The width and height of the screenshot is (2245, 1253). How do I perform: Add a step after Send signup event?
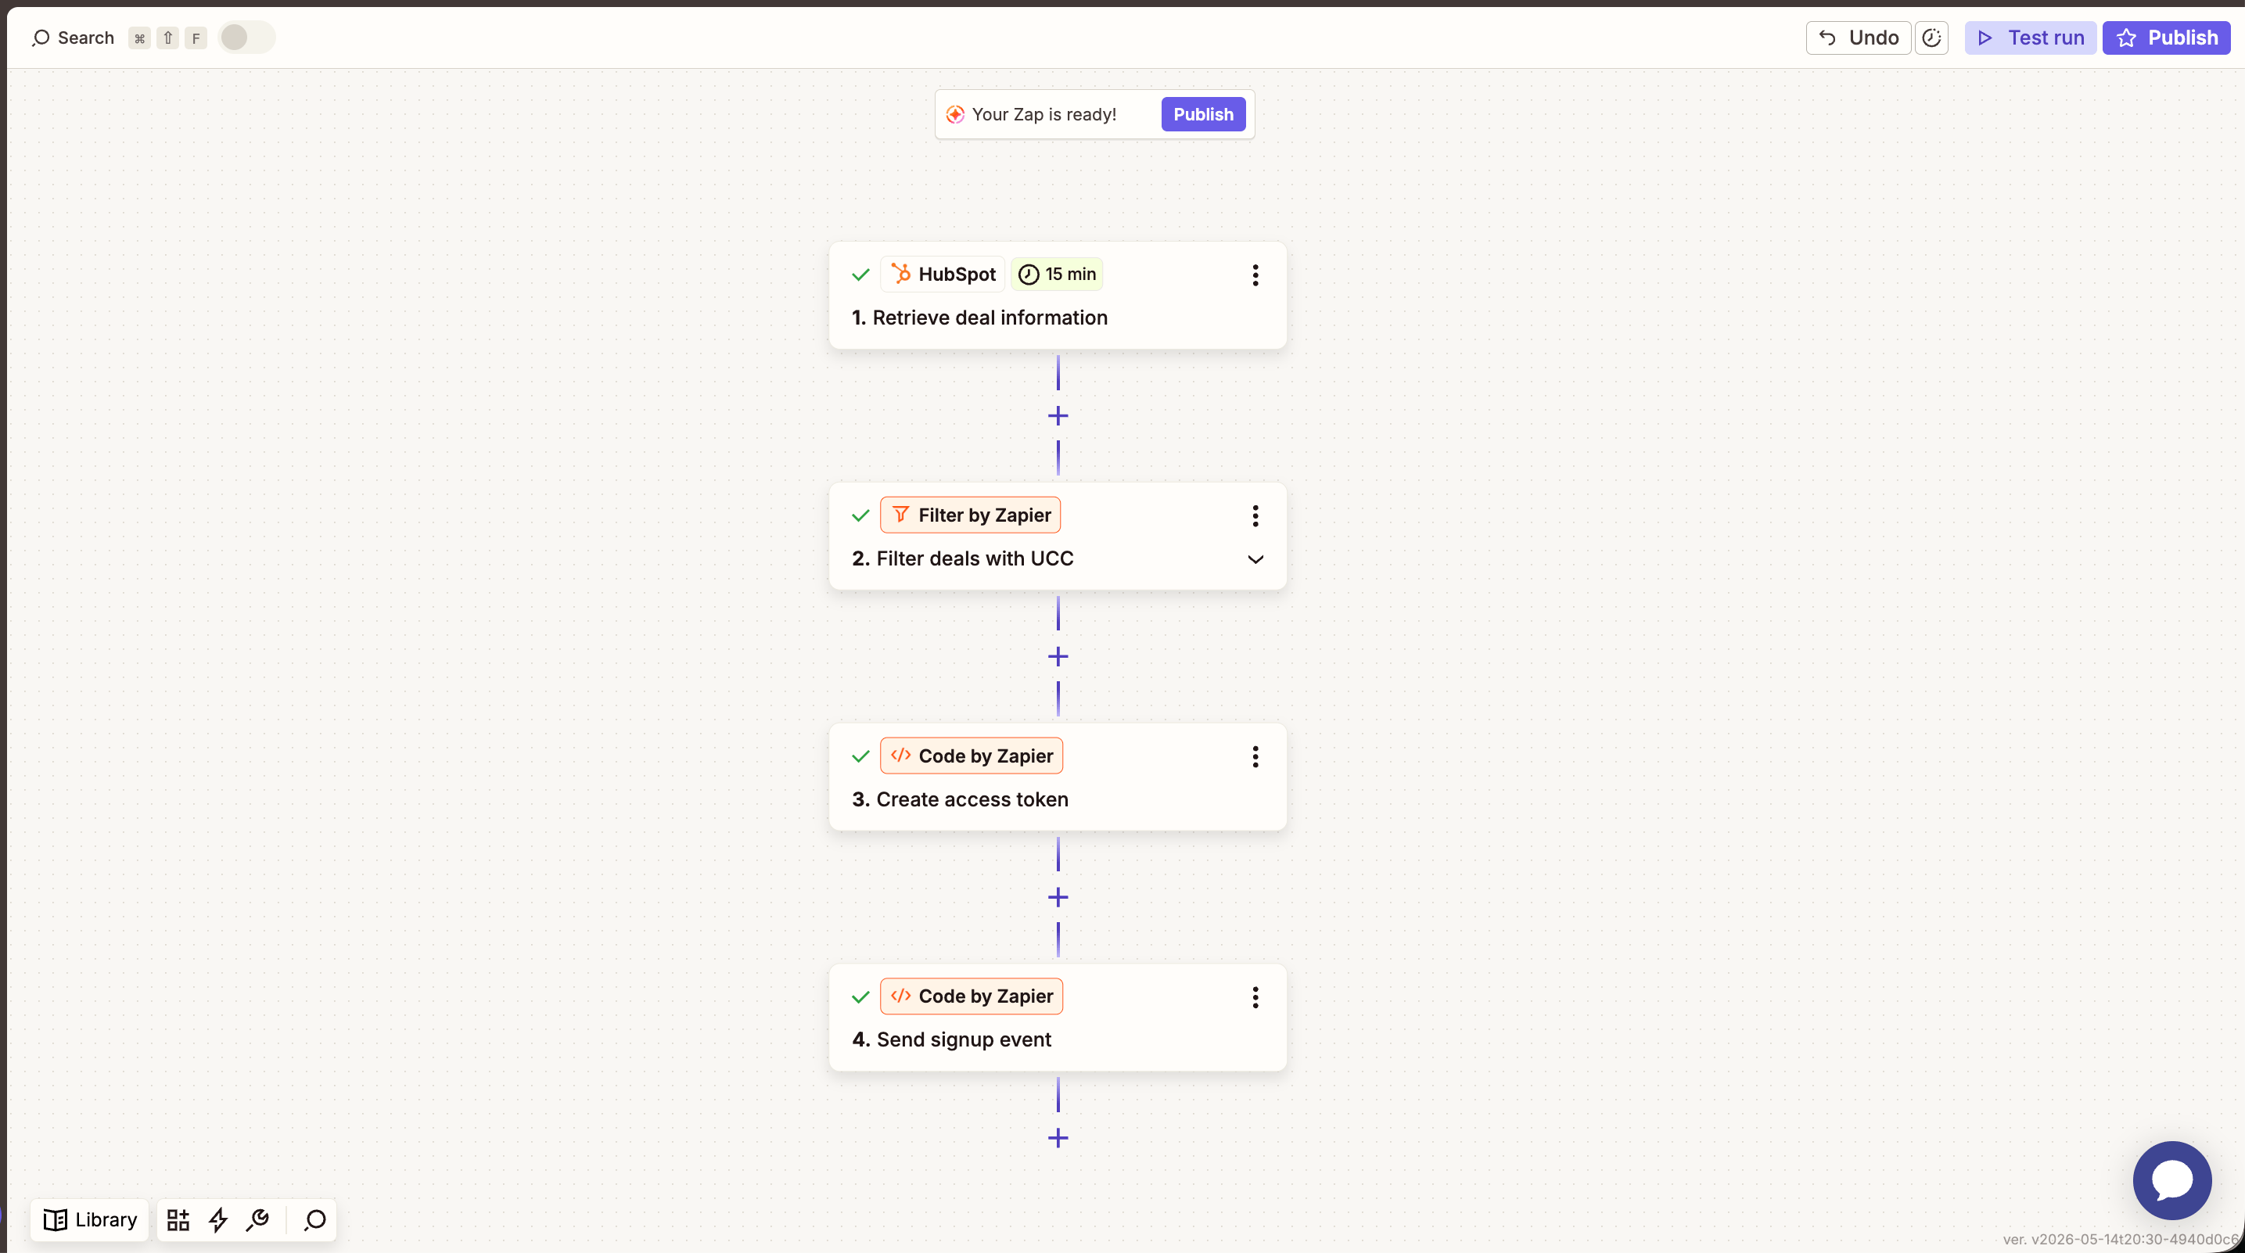[1058, 1137]
